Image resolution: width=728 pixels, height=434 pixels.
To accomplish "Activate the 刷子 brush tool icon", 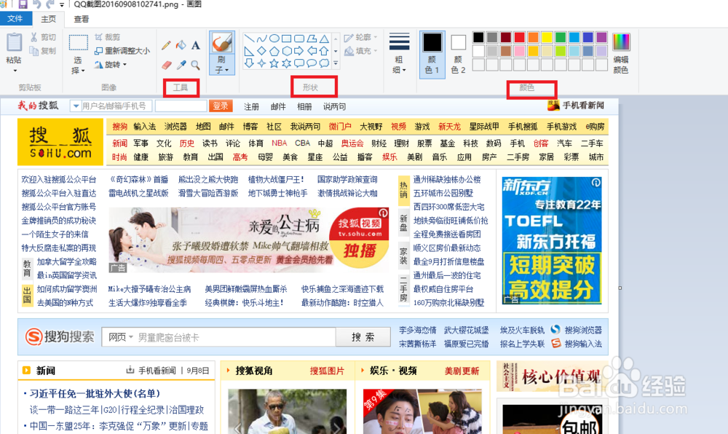I will point(222,43).
